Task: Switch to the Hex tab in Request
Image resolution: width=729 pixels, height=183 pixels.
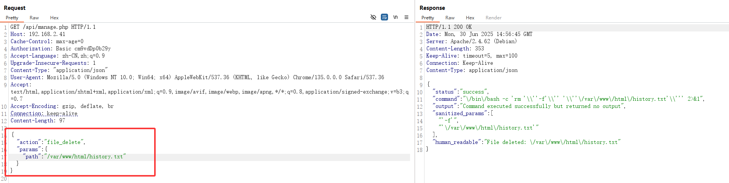Action: (x=54, y=18)
